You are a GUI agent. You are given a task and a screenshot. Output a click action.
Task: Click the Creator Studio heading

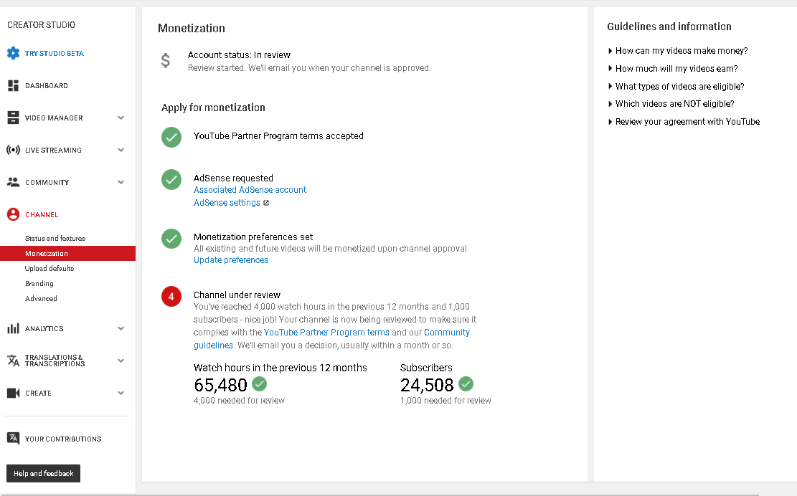pos(41,25)
